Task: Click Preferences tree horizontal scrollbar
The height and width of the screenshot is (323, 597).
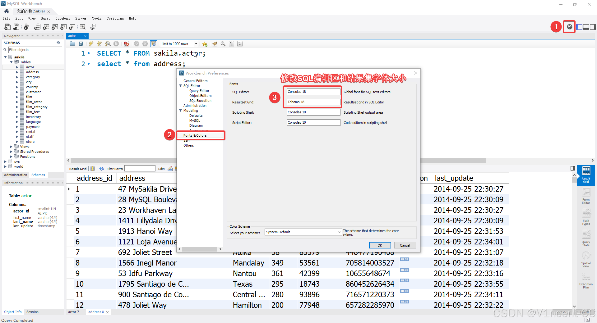Action: pos(200,249)
